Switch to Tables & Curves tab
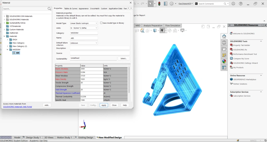This screenshot has width=267, height=142. (71, 9)
